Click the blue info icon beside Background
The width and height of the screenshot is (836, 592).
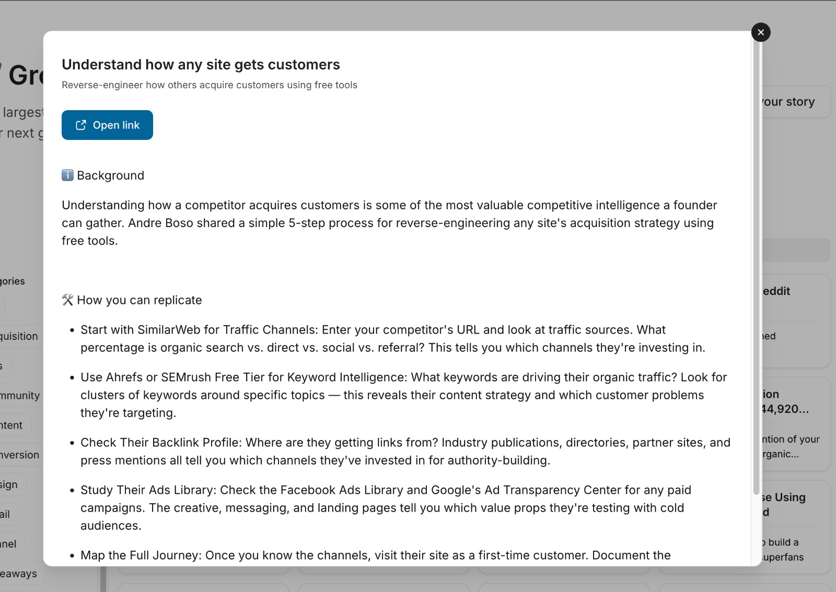pyautogui.click(x=67, y=175)
